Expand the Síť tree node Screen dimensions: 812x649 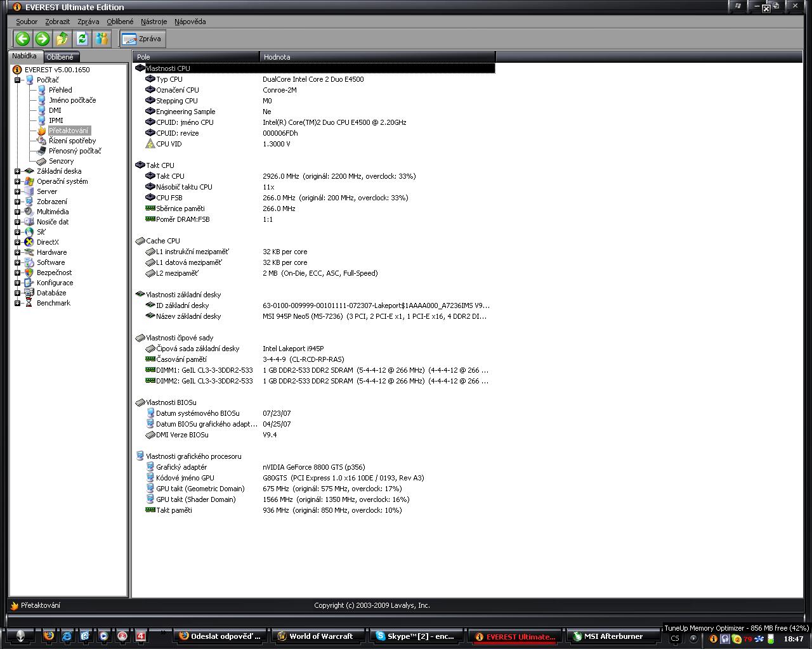coord(17,232)
